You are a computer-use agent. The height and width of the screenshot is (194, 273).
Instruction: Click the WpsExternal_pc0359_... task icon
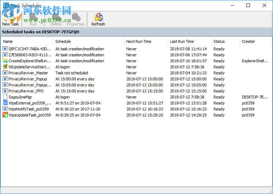pos(5,103)
